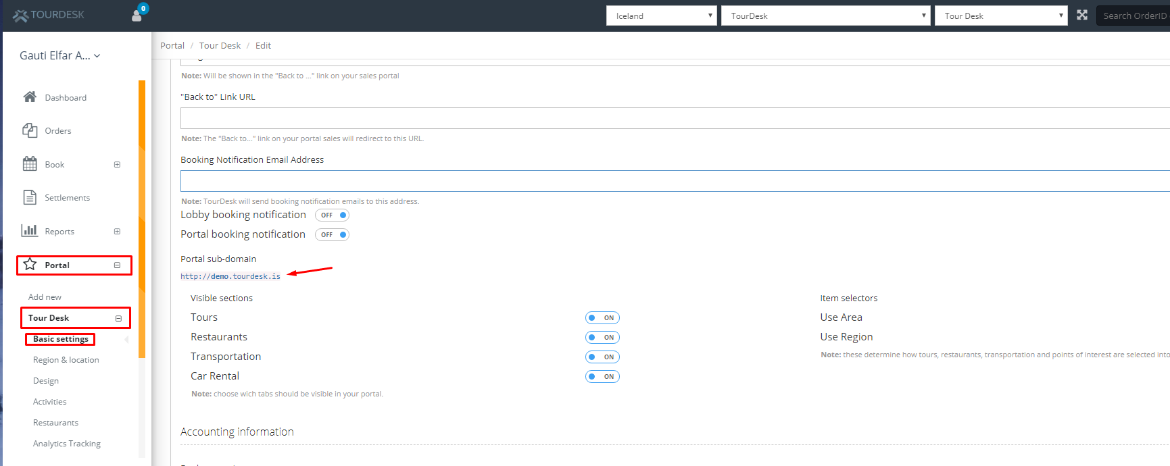This screenshot has width=1170, height=466.
Task: Expand the Book submenu
Action: click(x=117, y=165)
